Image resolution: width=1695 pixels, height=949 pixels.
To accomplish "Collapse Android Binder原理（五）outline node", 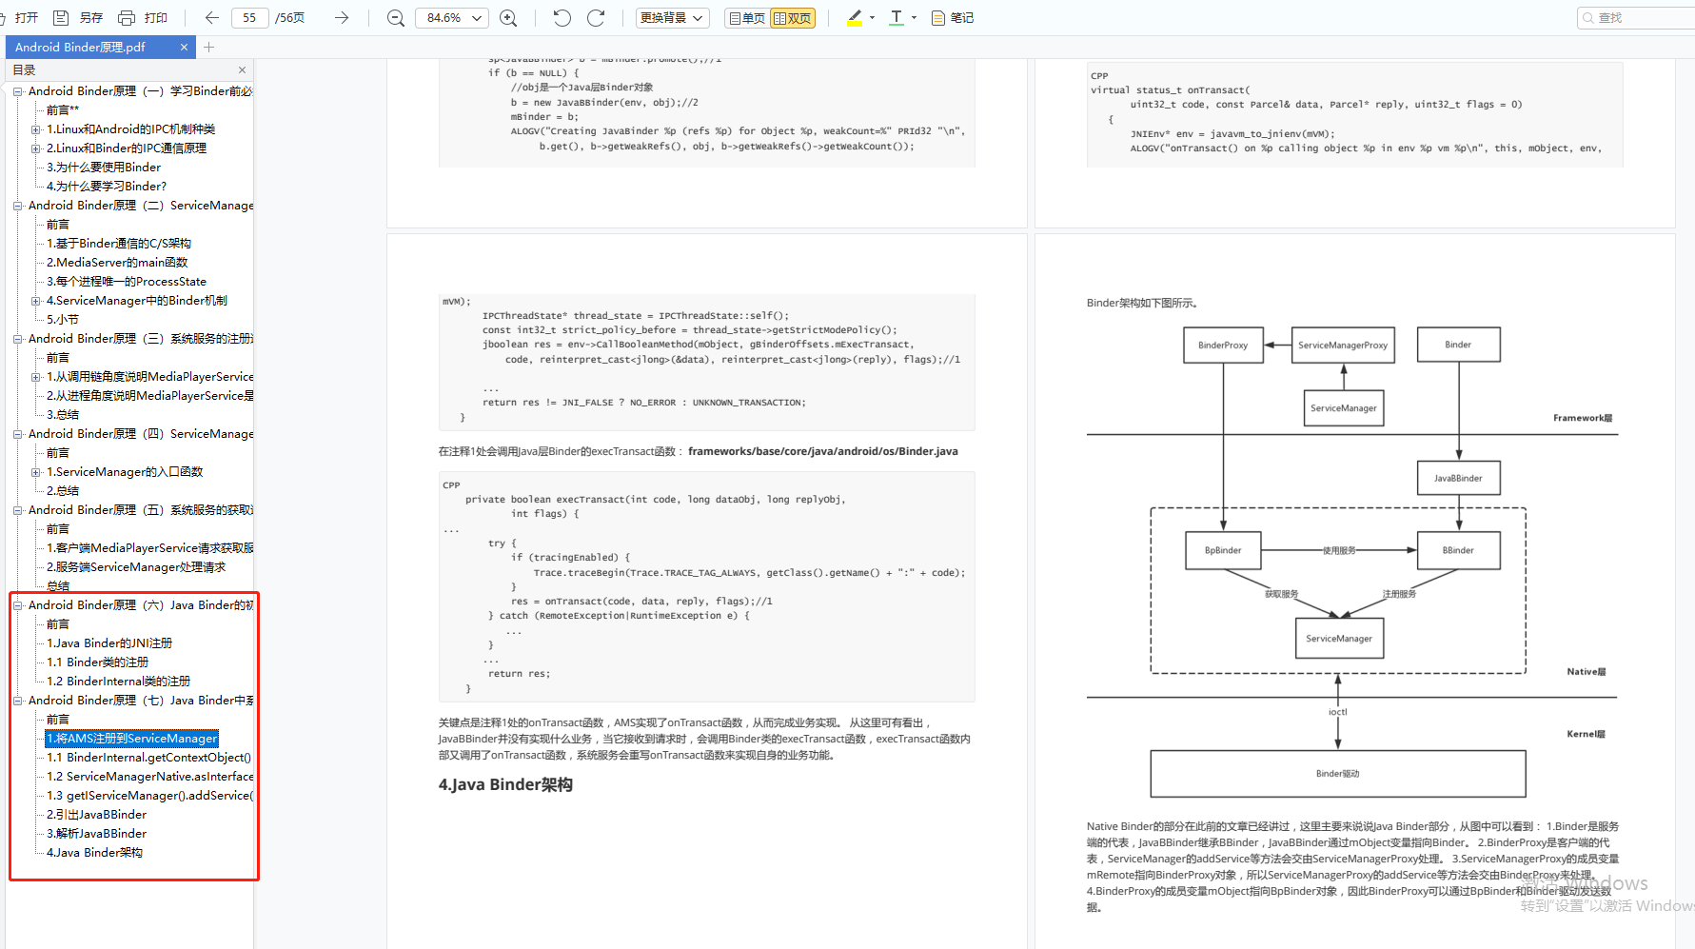I will pyautogui.click(x=18, y=510).
